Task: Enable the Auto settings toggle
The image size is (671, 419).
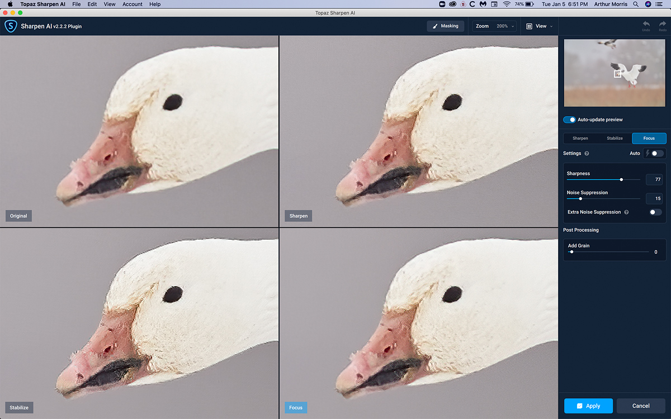Action: pos(657,153)
